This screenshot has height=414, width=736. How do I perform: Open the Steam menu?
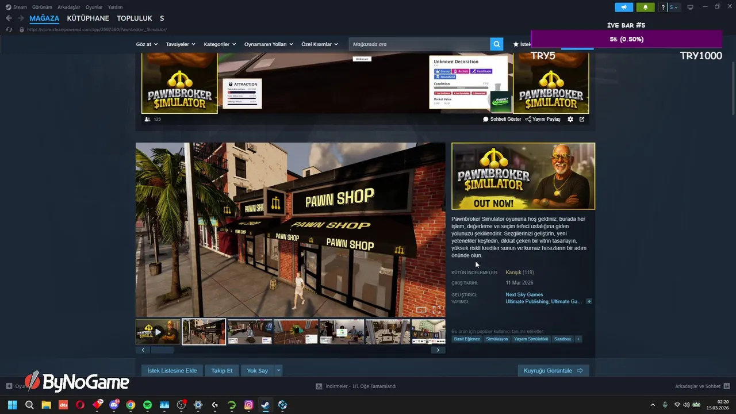coord(16,7)
